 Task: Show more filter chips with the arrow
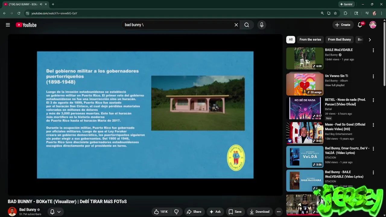pos(370,39)
